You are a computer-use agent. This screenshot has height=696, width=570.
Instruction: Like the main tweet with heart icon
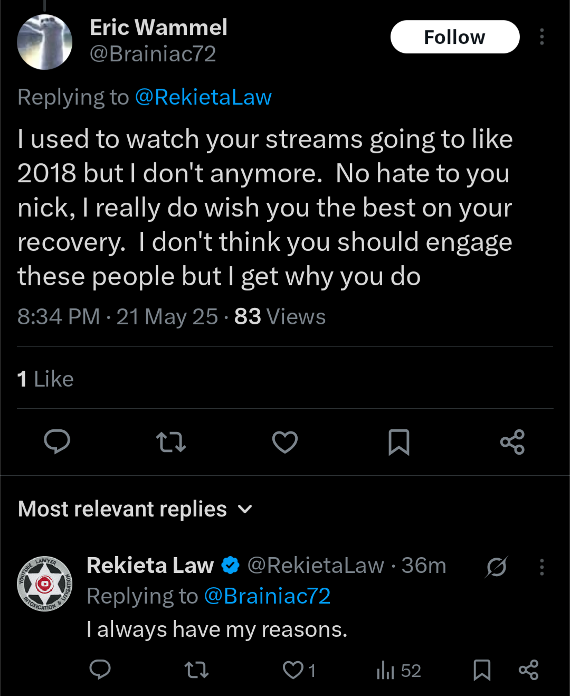coord(285,442)
